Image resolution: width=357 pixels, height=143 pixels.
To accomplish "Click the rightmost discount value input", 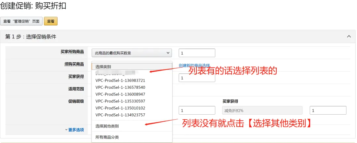I will click(328, 110).
